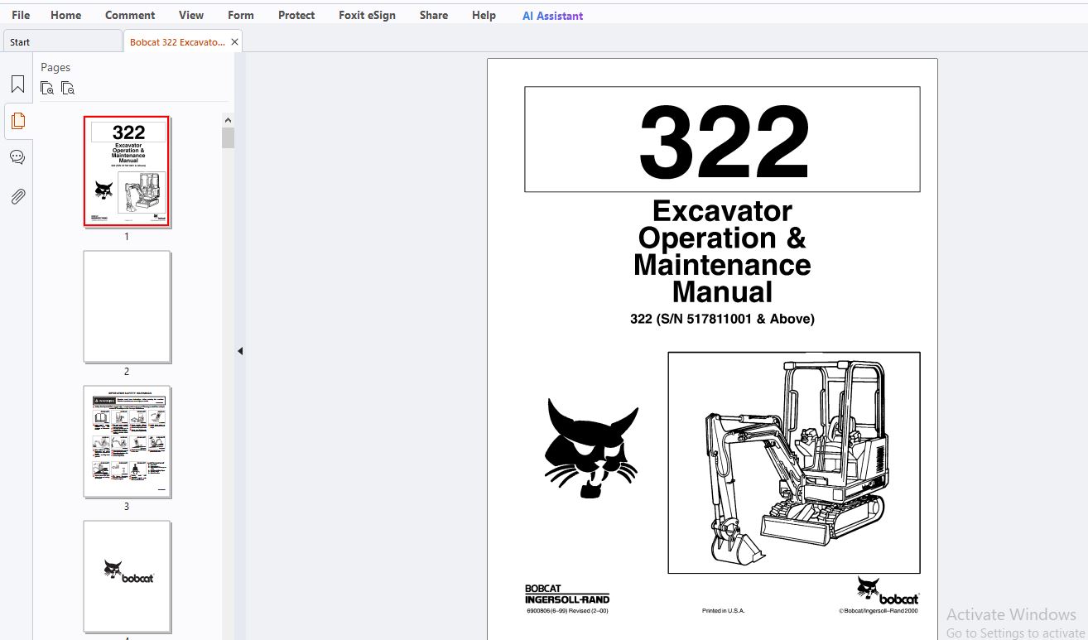Click the Bobcat head logo on the page
The width and height of the screenshot is (1088, 640).
(x=591, y=448)
